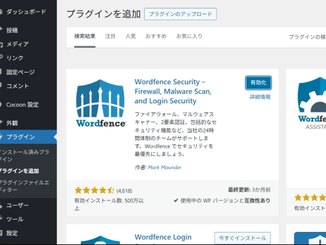Click the 有効インストール数: 500万以上 text

(x=109, y=204)
